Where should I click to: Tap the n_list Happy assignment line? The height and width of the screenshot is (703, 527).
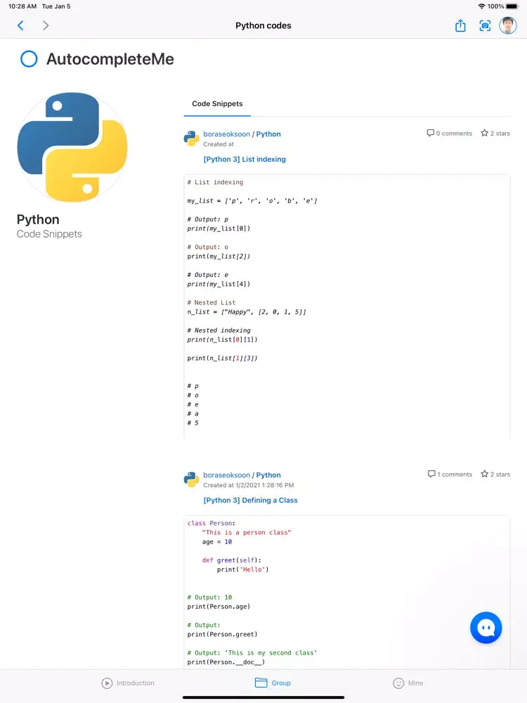tap(247, 311)
